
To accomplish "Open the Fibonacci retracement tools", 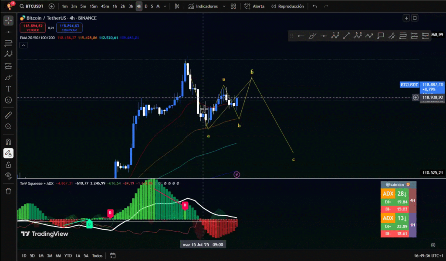I will (x=8, y=43).
